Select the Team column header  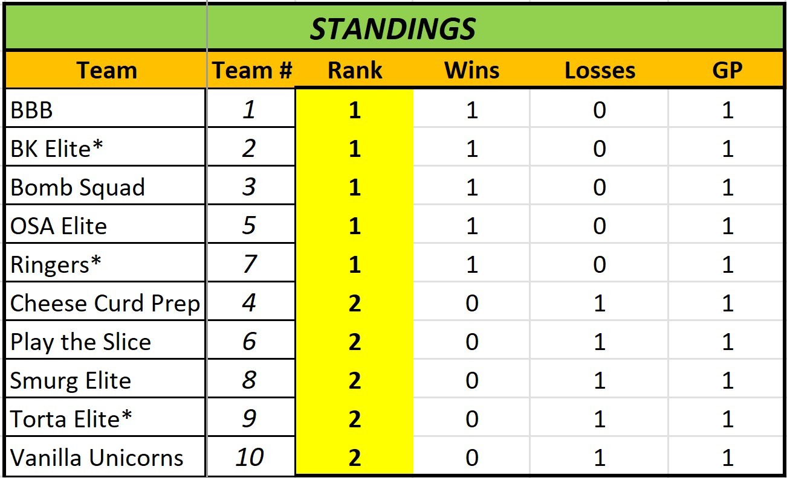106,71
